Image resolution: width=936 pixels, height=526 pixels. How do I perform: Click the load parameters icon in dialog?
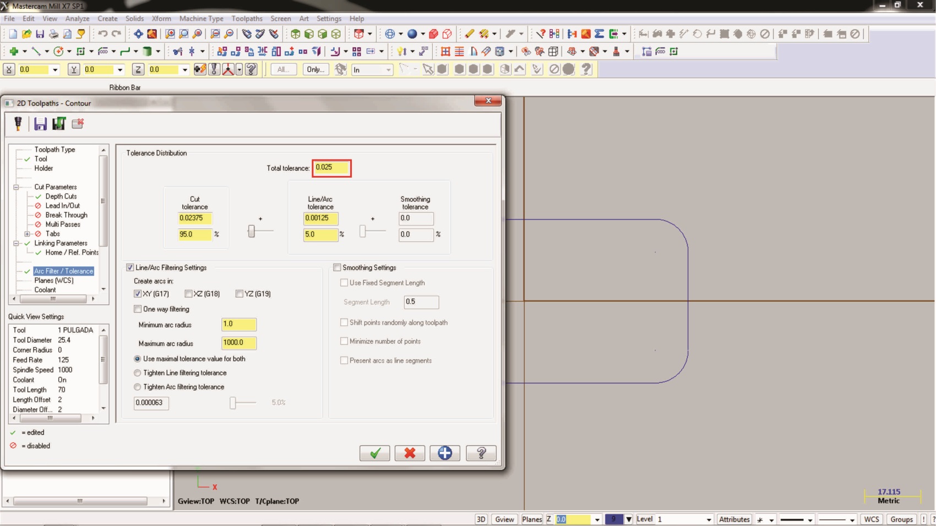(59, 124)
